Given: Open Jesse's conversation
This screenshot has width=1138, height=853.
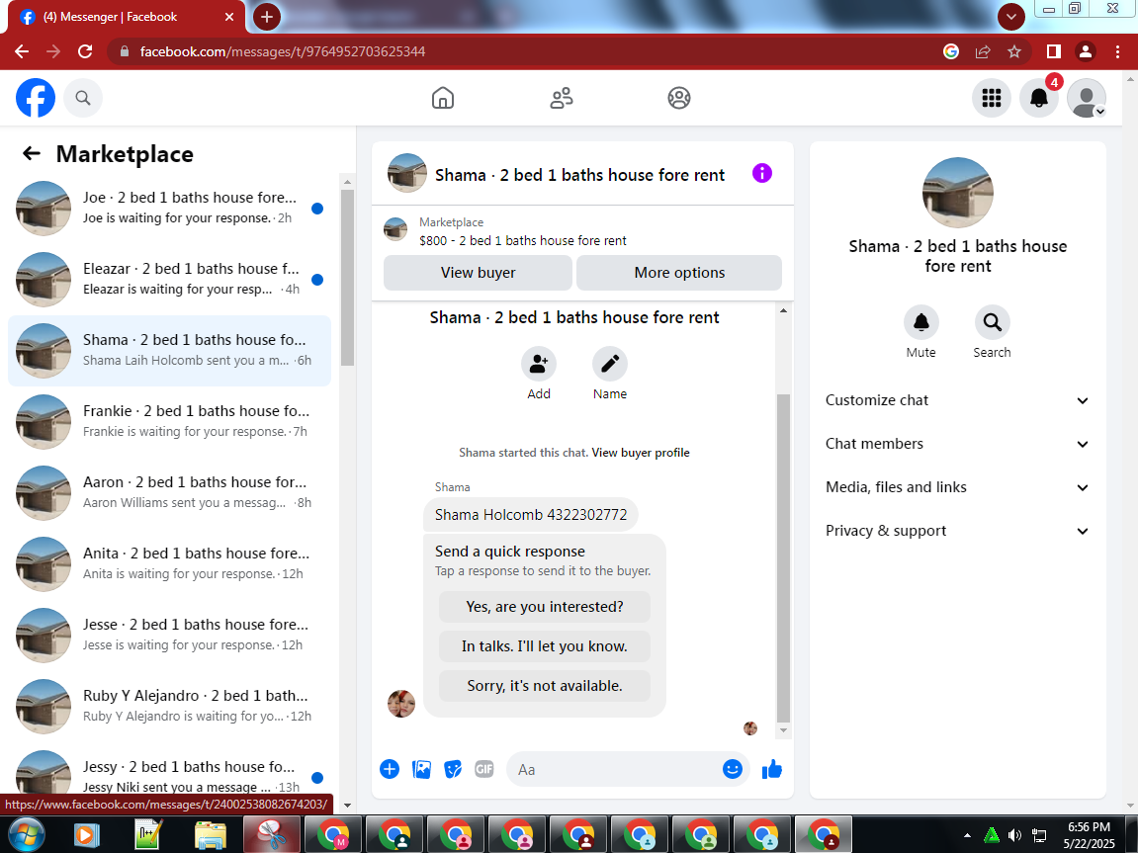Looking at the screenshot, I should coord(169,635).
